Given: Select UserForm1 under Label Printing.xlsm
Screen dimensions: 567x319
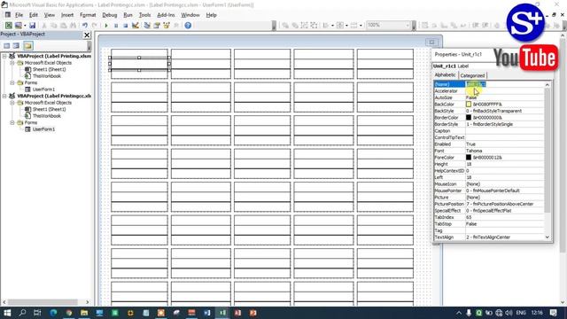Looking at the screenshot, I should tap(43, 89).
